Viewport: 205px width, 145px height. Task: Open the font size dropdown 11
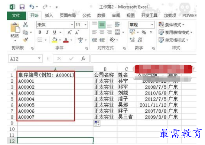[x=85, y=25]
